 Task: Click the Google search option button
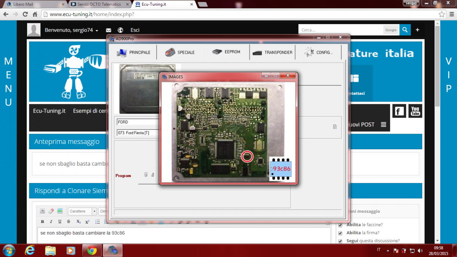click(x=391, y=30)
